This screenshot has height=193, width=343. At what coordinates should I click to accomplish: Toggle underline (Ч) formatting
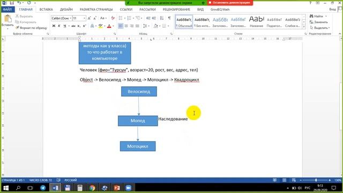(x=65, y=26)
